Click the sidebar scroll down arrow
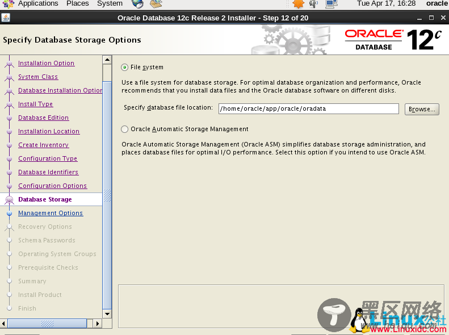This screenshot has width=449, height=335. (107, 314)
